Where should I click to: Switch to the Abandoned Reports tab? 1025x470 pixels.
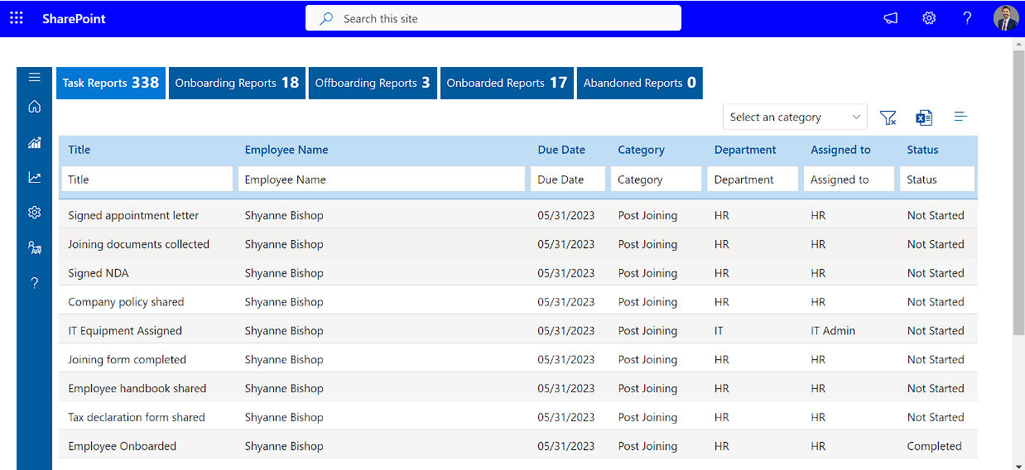[639, 83]
